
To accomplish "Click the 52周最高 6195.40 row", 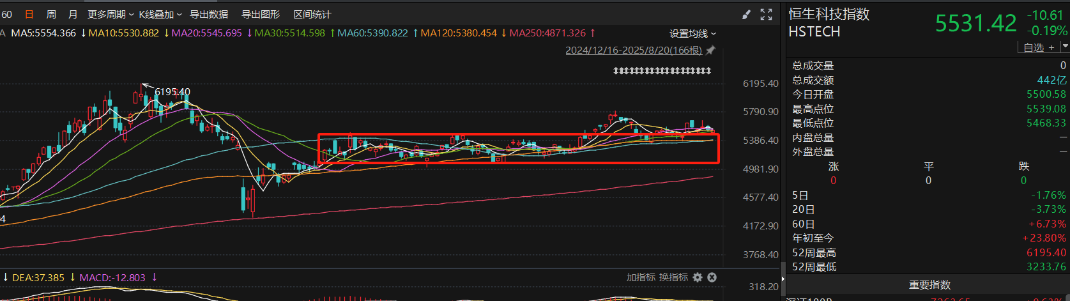I will (929, 252).
